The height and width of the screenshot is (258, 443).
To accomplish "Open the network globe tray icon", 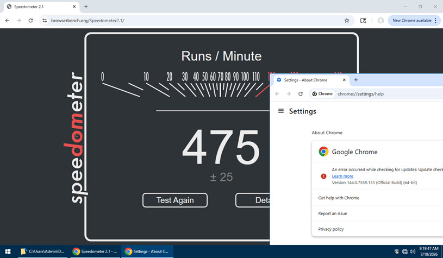I will point(404,251).
